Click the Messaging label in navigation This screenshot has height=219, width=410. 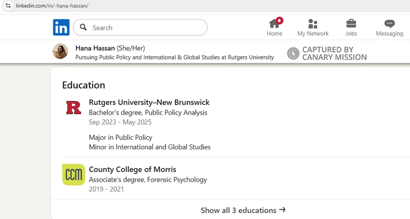(389, 33)
